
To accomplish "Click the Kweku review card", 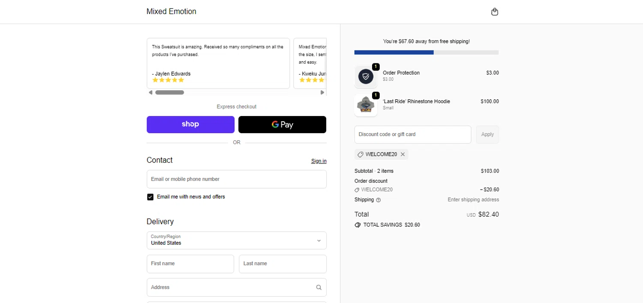I will [x=310, y=63].
